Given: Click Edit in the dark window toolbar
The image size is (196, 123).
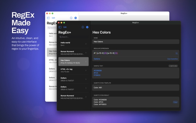Looking at the screenshot, I should point(65,27).
